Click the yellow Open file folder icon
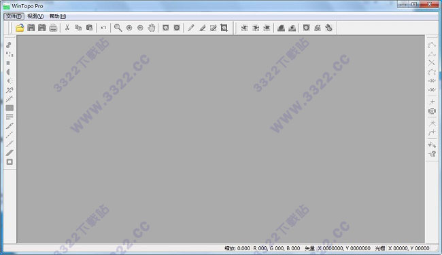Image resolution: width=442 pixels, height=255 pixels. coord(20,28)
